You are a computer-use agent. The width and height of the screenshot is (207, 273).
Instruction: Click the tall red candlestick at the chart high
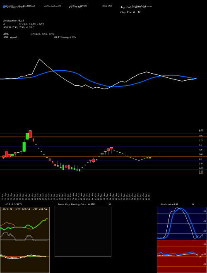30,134
